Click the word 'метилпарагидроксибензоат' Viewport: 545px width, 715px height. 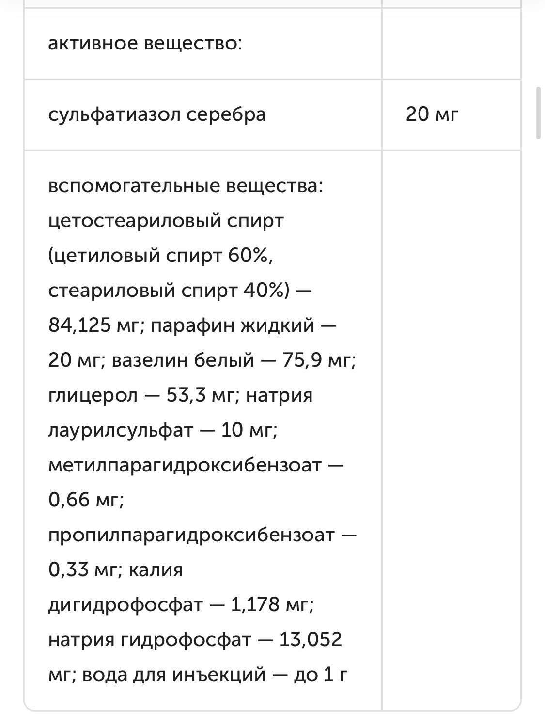pyautogui.click(x=185, y=465)
